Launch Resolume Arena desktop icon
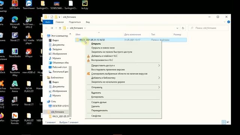Viewport: 240px width, 135px height. 15,87
